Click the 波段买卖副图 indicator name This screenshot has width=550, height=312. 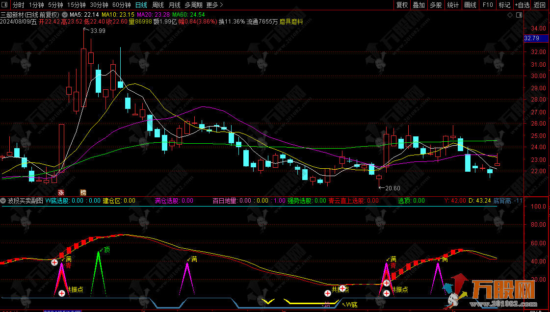[x=25, y=201]
